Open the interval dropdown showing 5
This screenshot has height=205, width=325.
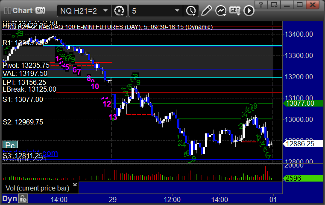pyautogui.click(x=177, y=11)
